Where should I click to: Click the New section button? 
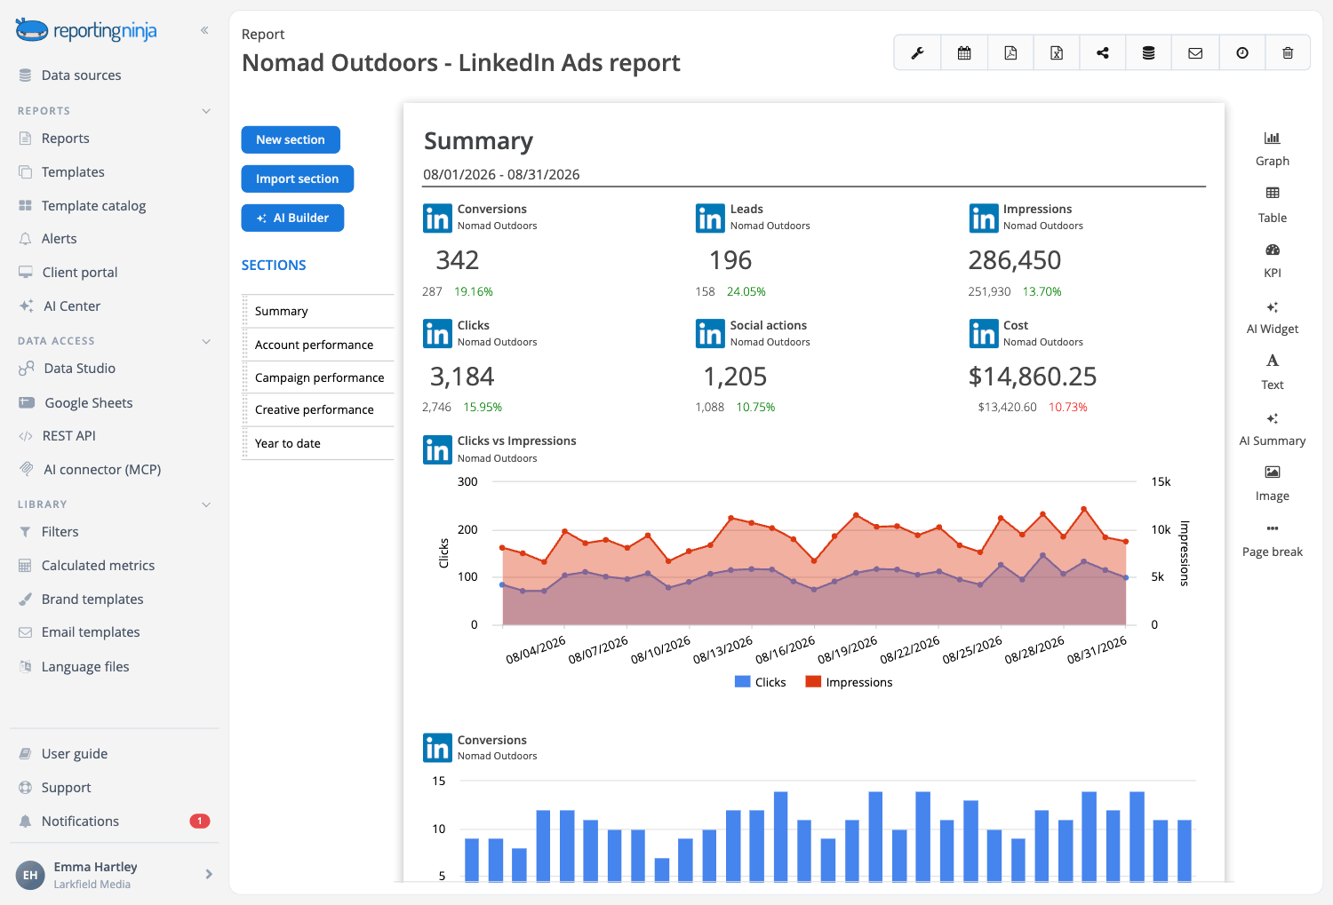point(291,139)
